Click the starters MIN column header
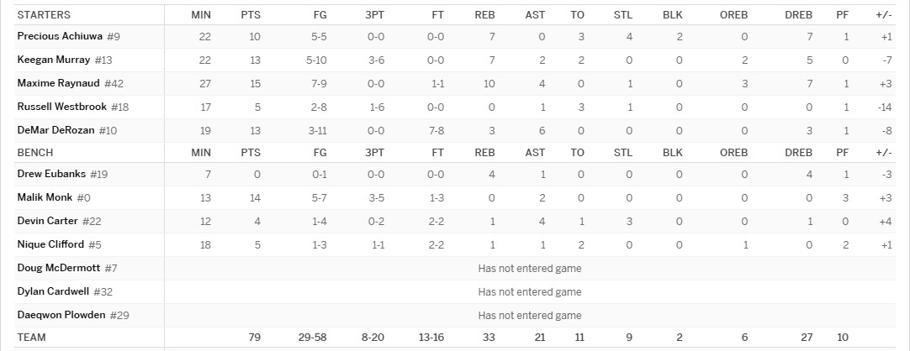910x351 pixels. coord(201,15)
